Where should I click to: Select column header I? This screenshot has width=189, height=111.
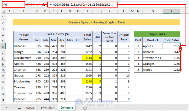coord(87,11)
